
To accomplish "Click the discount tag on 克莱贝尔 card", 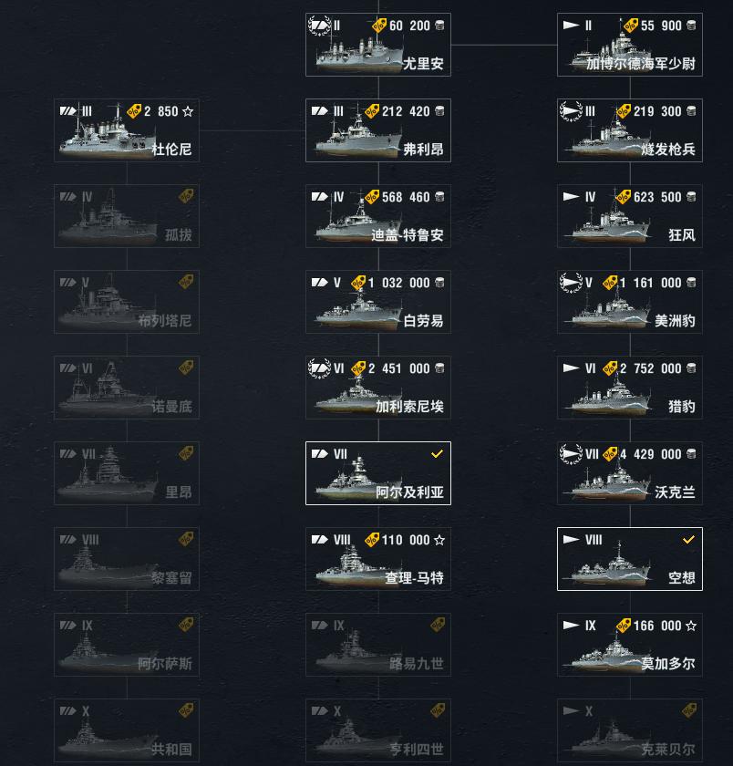I will click(x=689, y=710).
